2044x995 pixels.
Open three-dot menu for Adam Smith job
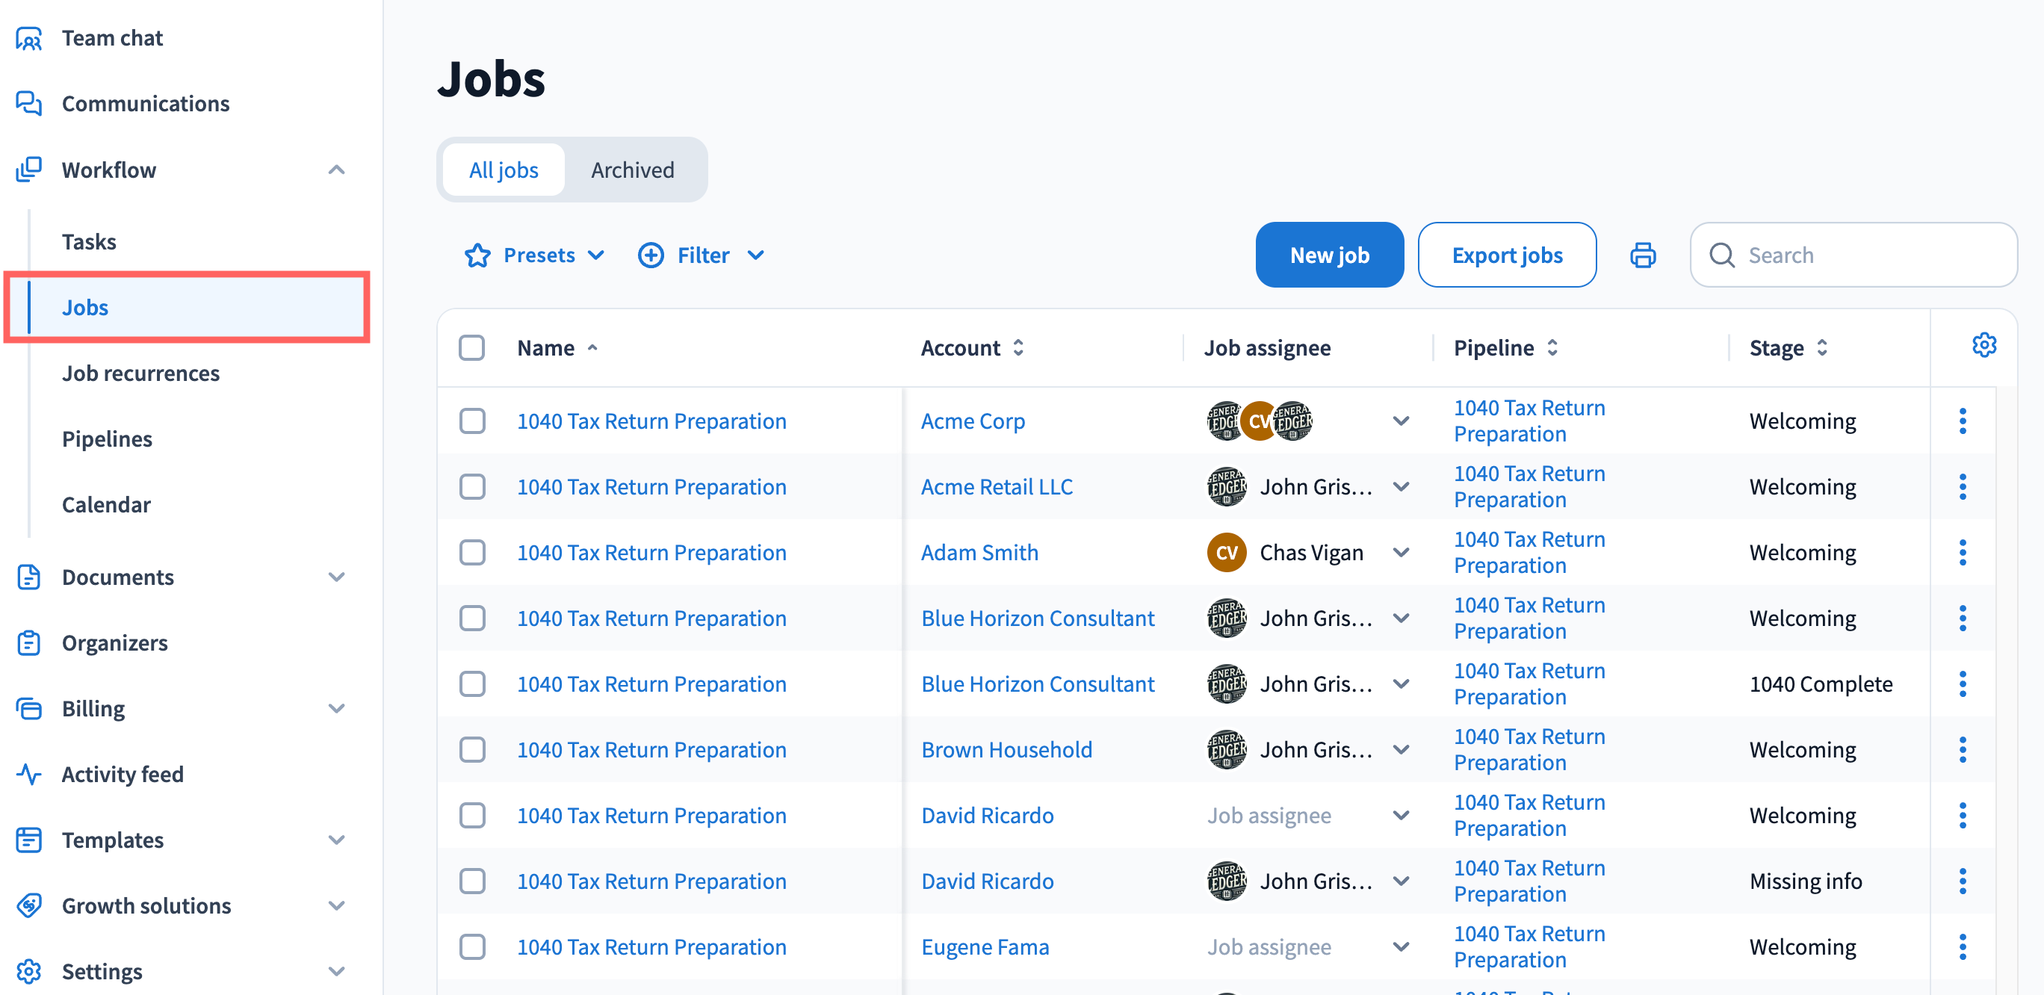(x=1963, y=552)
